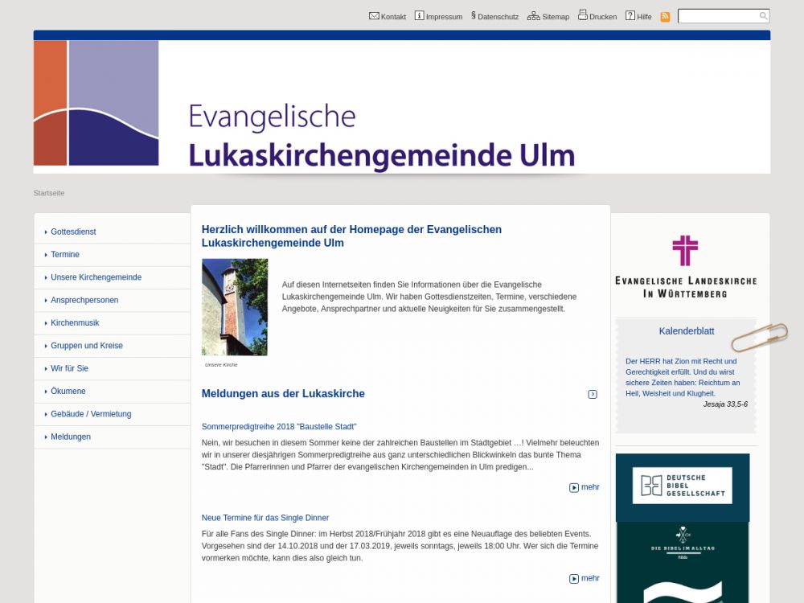
Task: Expand Gruppen und Kreise section
Action: click(x=87, y=346)
